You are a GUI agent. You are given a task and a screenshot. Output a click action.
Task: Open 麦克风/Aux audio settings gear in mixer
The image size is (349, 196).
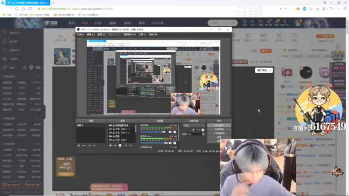tap(175, 143)
